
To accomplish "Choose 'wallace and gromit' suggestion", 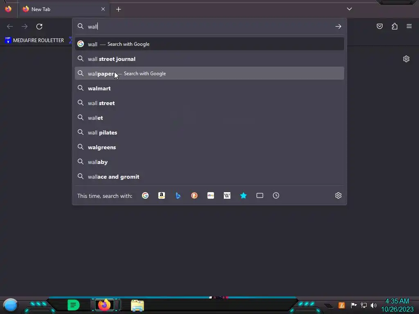I will [x=209, y=177].
